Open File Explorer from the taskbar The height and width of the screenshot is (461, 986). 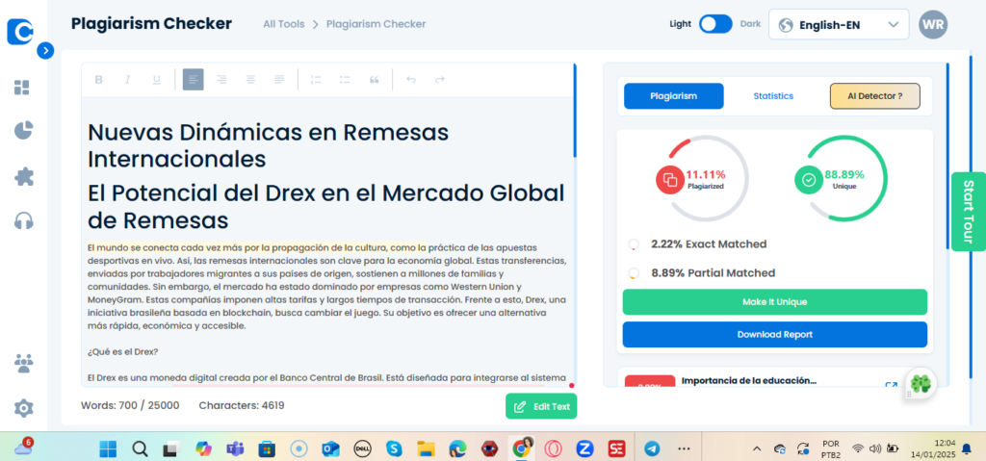[427, 448]
